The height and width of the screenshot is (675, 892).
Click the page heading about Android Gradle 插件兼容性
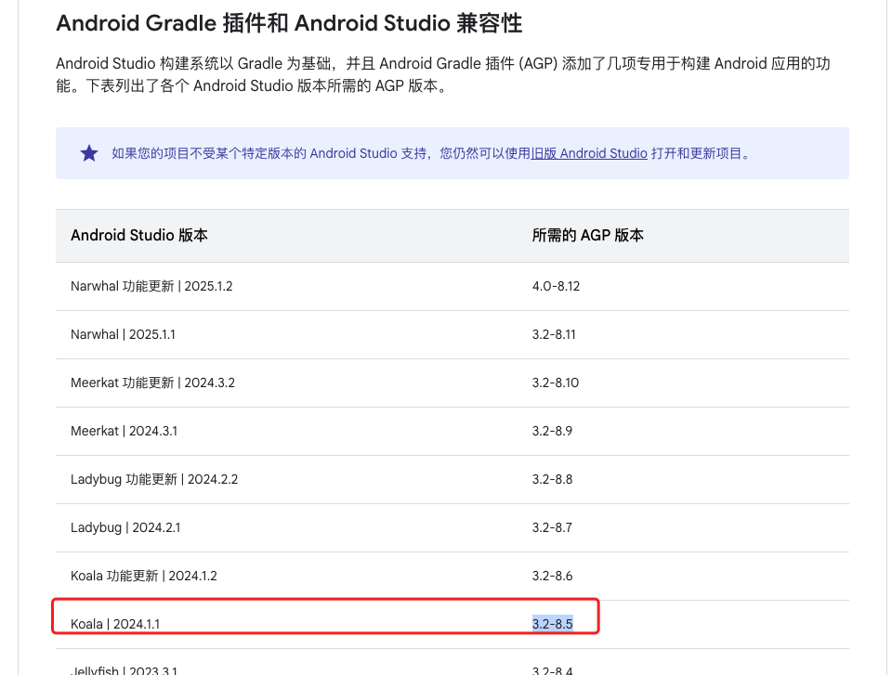click(289, 23)
